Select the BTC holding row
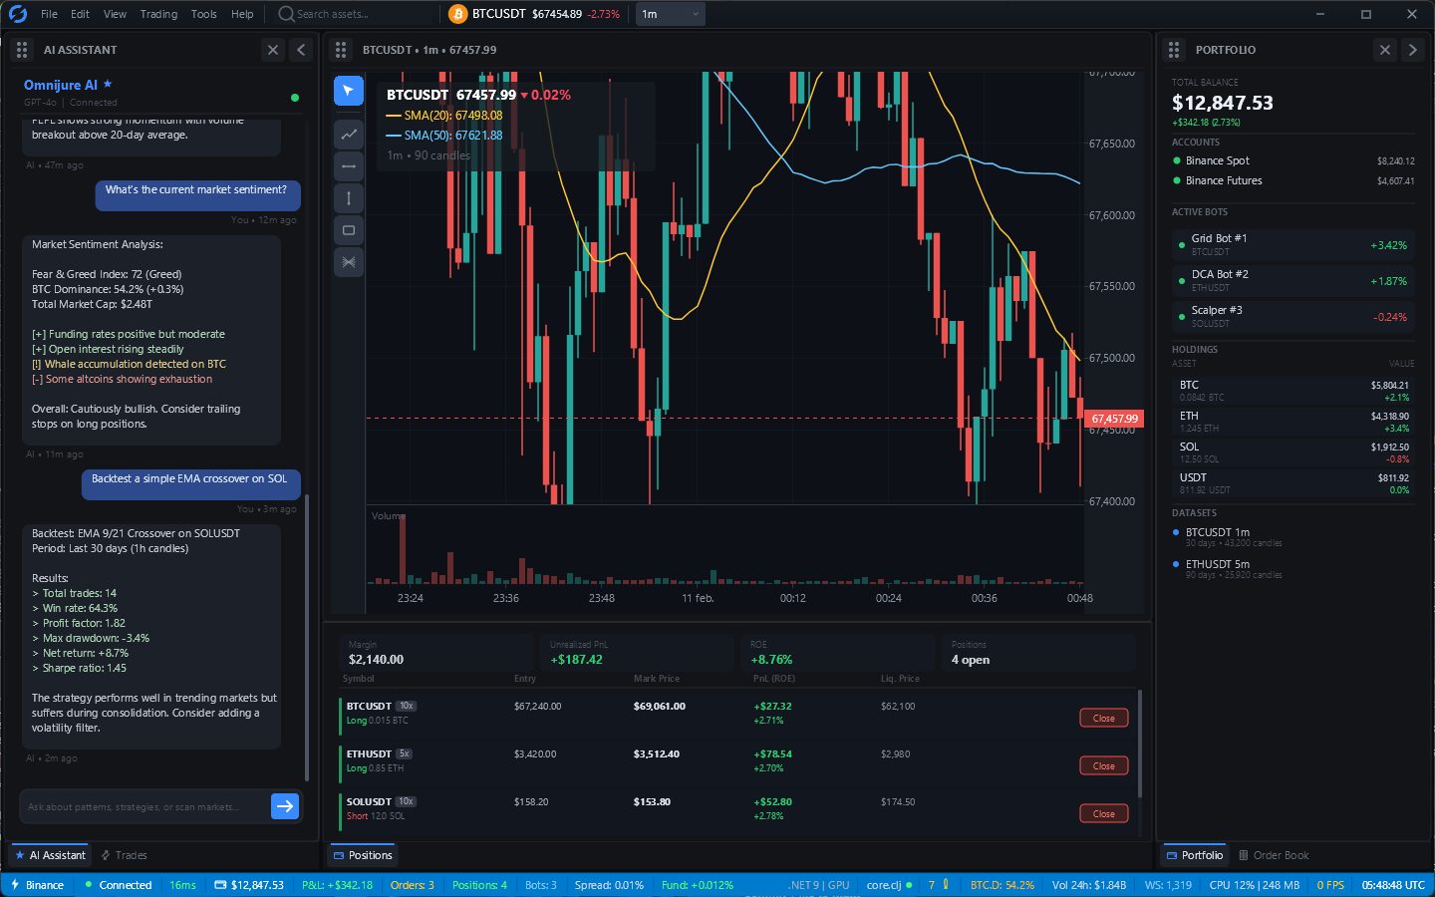The image size is (1435, 897). (1293, 391)
